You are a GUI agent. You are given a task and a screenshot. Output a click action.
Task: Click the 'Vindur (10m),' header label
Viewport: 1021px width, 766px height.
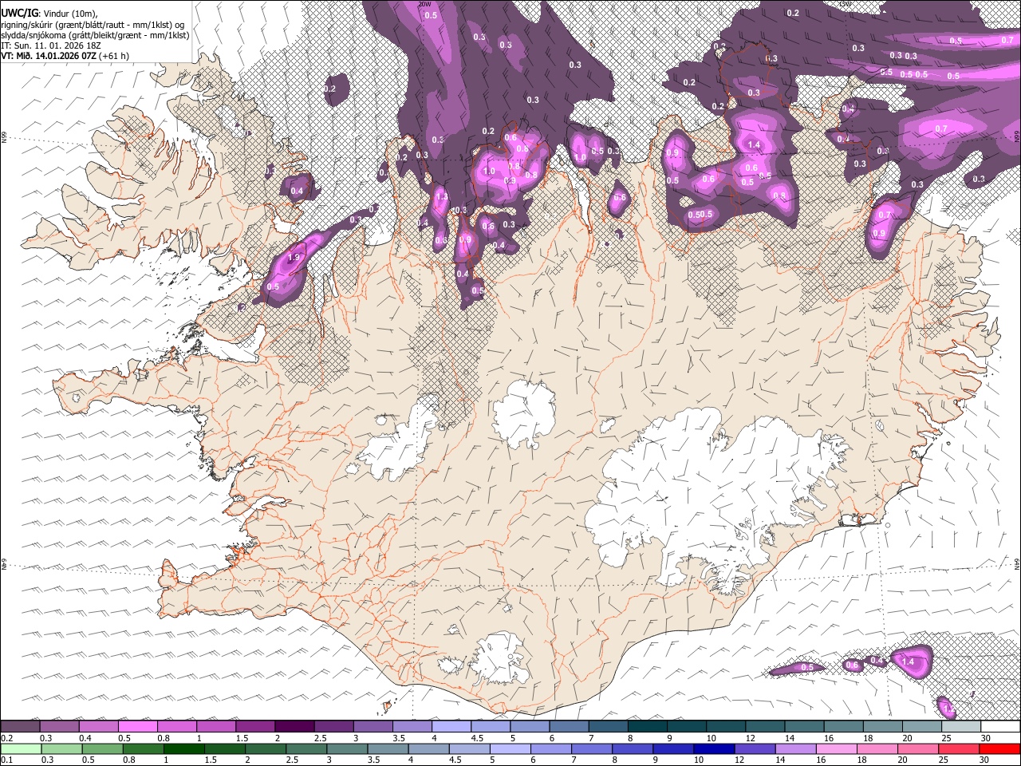click(70, 14)
